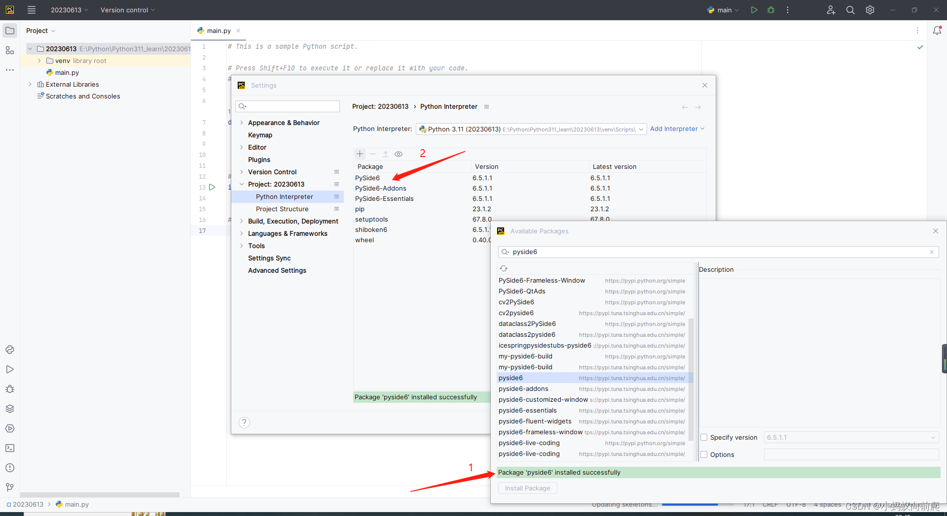Screen dimensions: 947x516
Task: Click the uninstall package minus icon
Action: (x=373, y=154)
